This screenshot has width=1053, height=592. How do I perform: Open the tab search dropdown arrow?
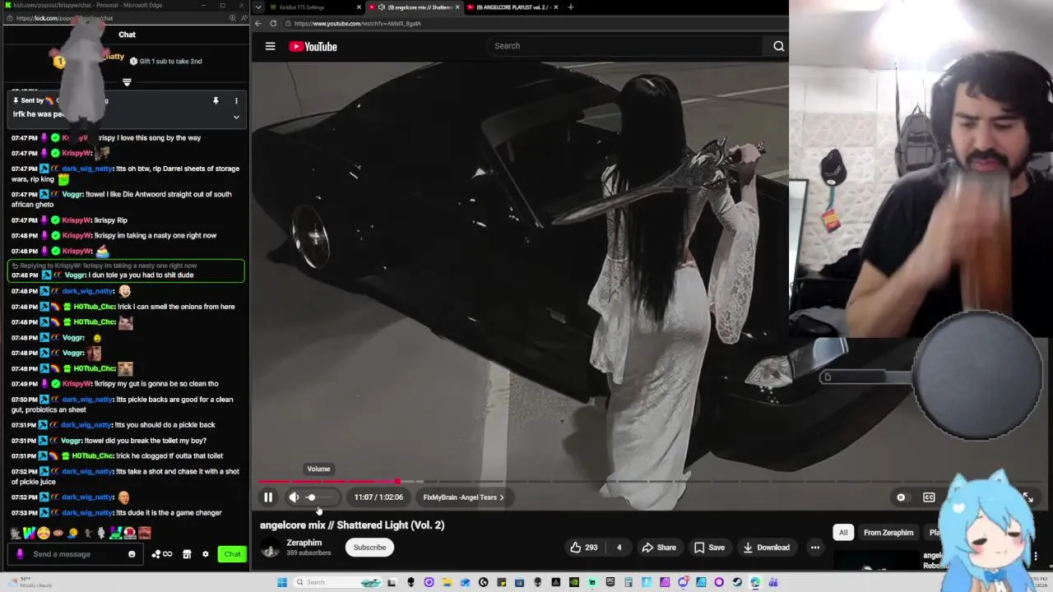pyautogui.click(x=258, y=7)
